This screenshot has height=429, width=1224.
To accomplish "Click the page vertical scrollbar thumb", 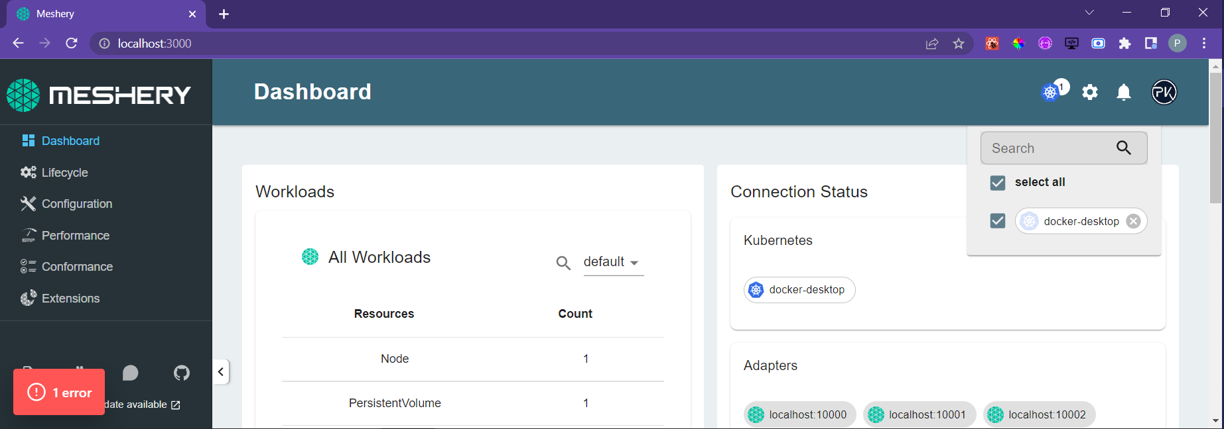I will coord(1215,137).
